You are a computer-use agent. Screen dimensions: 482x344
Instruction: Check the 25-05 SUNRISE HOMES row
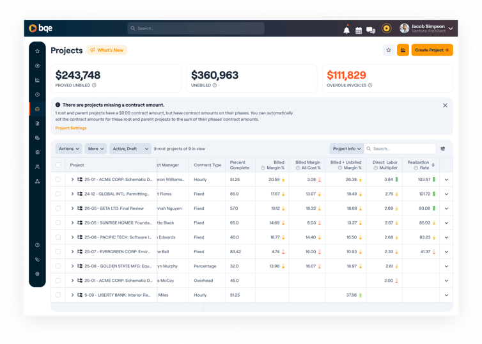click(x=58, y=223)
